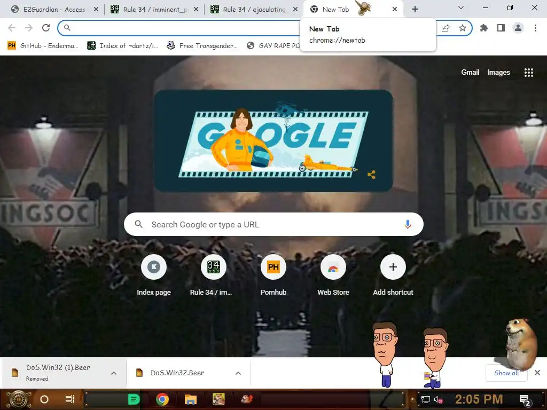
Task: Open a new tab with plus button
Action: point(415,10)
